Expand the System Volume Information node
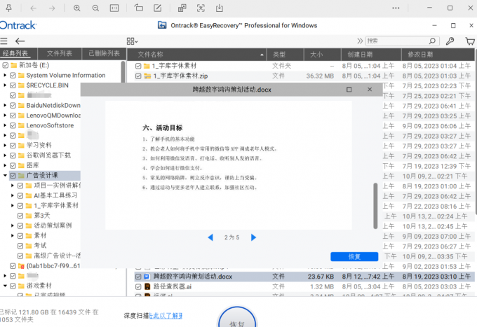The image size is (477, 327). (x=5, y=75)
